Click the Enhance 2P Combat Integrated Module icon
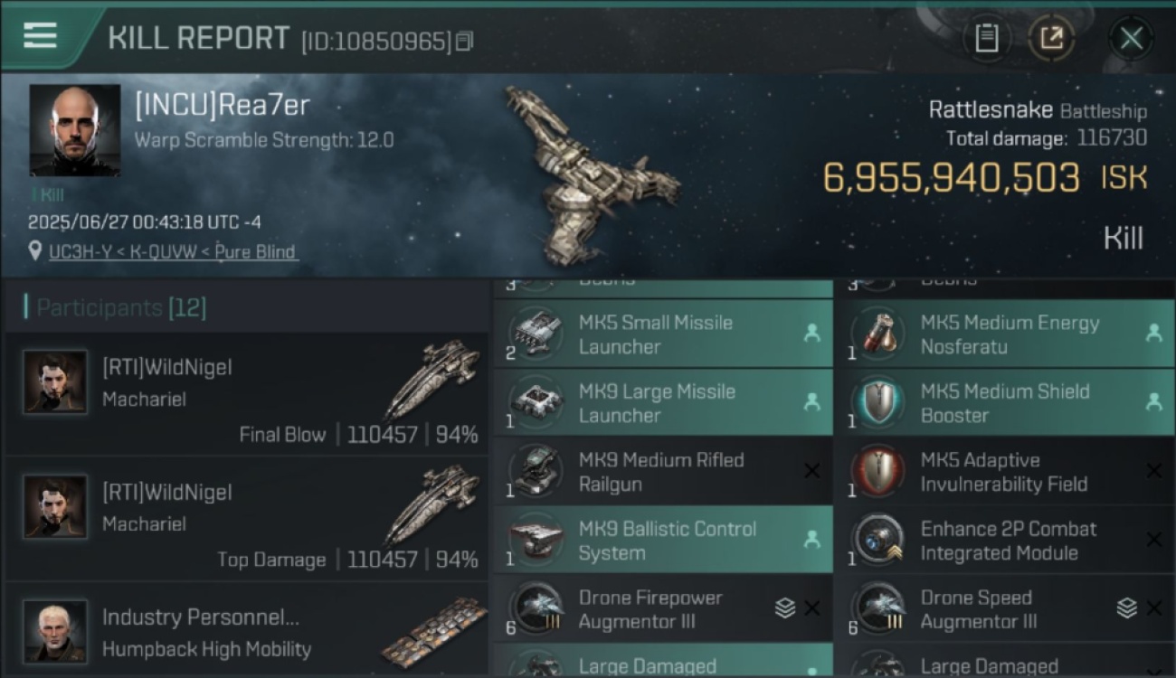Screen dimensions: 1176x678 tap(877, 540)
